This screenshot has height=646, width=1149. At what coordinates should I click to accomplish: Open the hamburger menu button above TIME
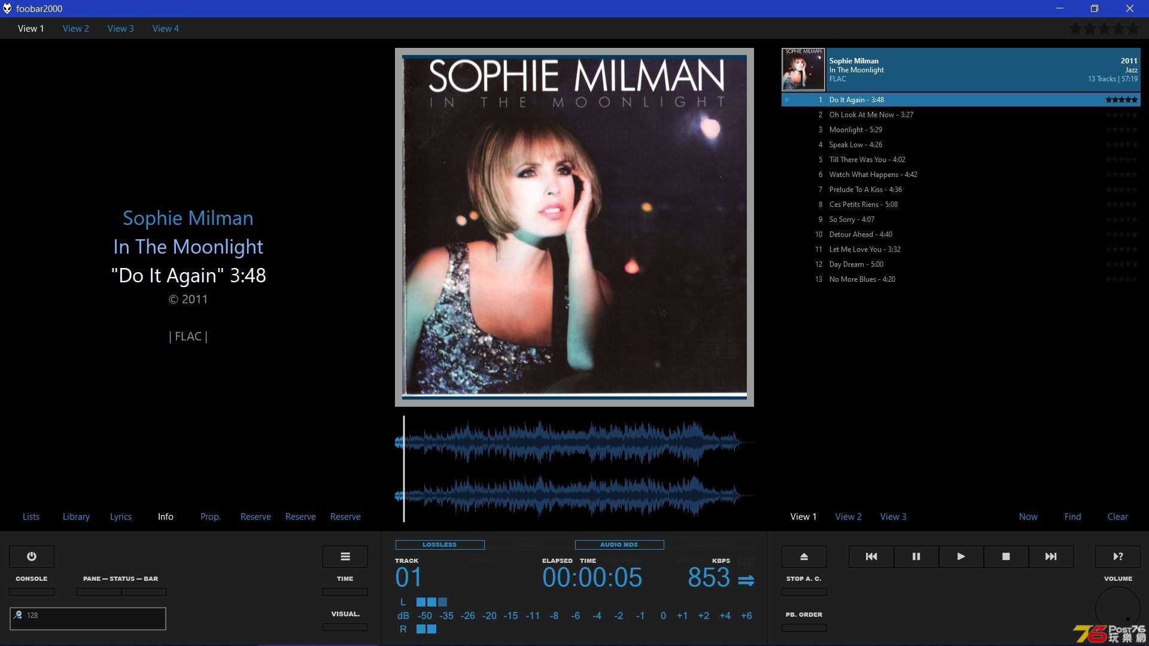pos(345,556)
